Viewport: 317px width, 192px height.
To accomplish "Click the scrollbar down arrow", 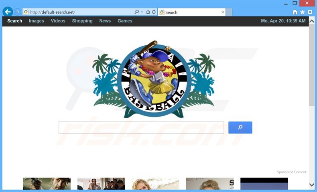I will (x=312, y=185).
